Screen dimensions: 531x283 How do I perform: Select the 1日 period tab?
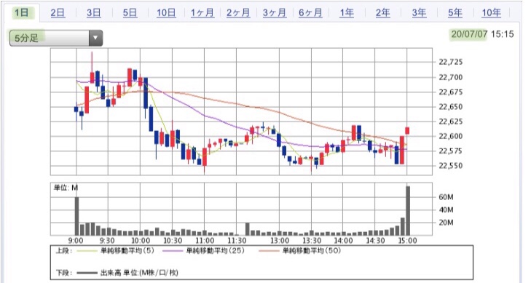[x=22, y=13]
